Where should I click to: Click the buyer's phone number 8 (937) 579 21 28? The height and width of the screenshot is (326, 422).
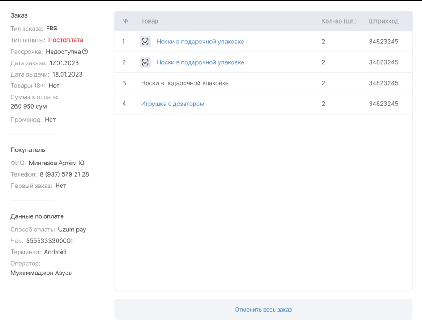[64, 174]
